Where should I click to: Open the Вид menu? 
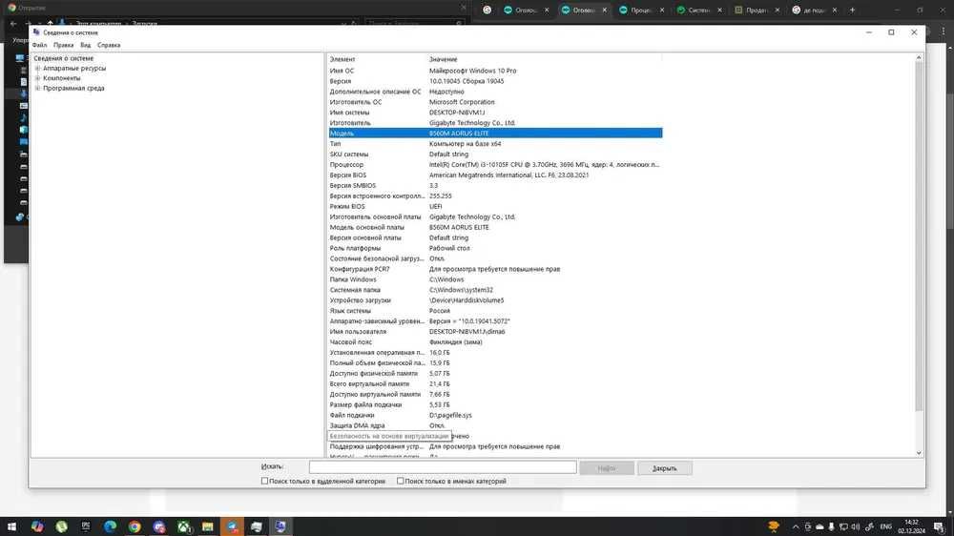click(85, 45)
